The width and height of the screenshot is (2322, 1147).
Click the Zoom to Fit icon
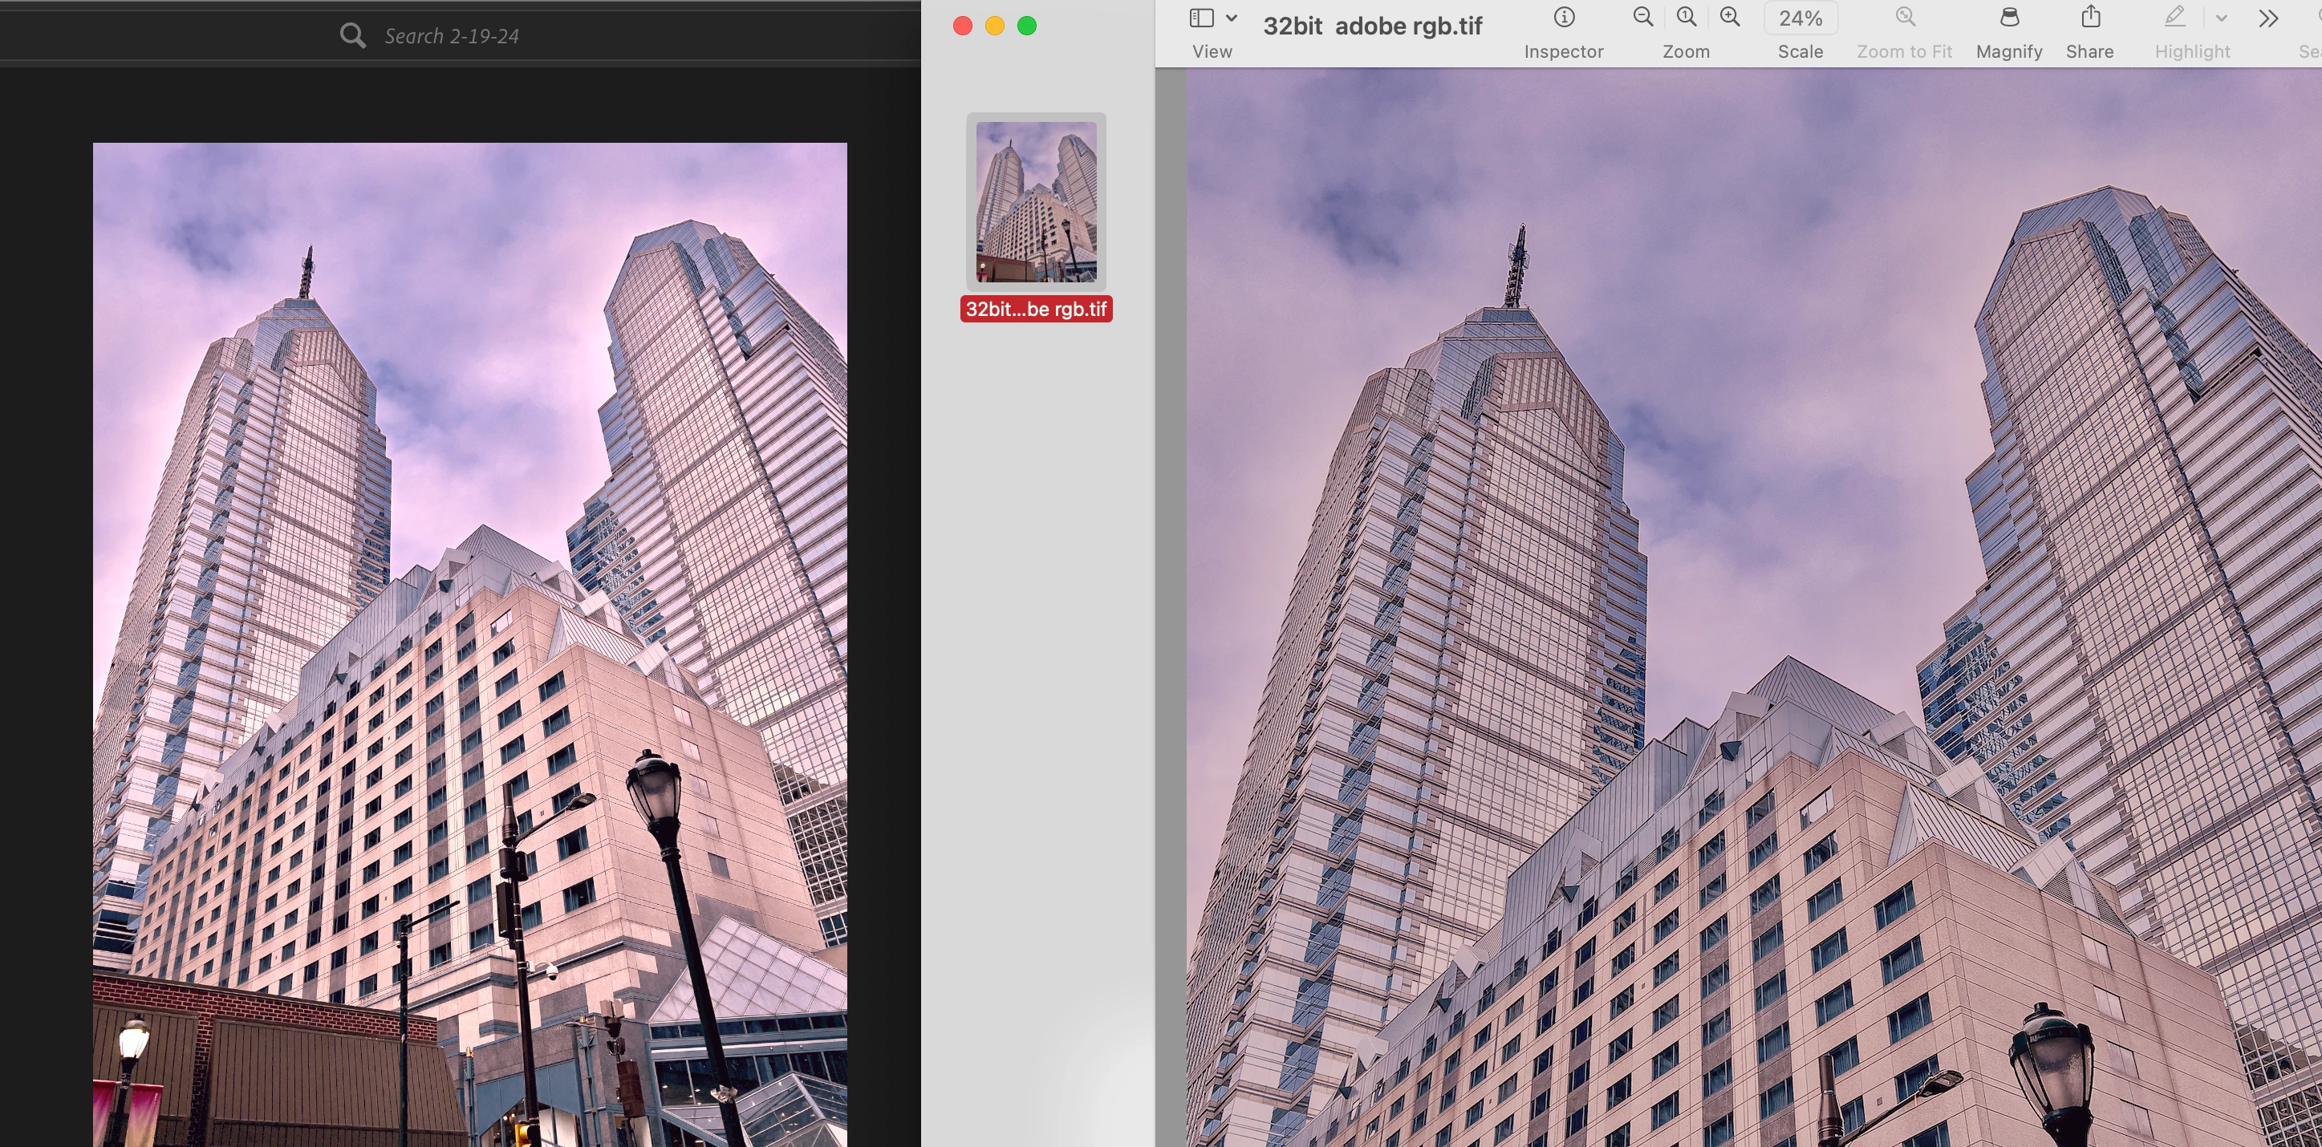click(1904, 18)
